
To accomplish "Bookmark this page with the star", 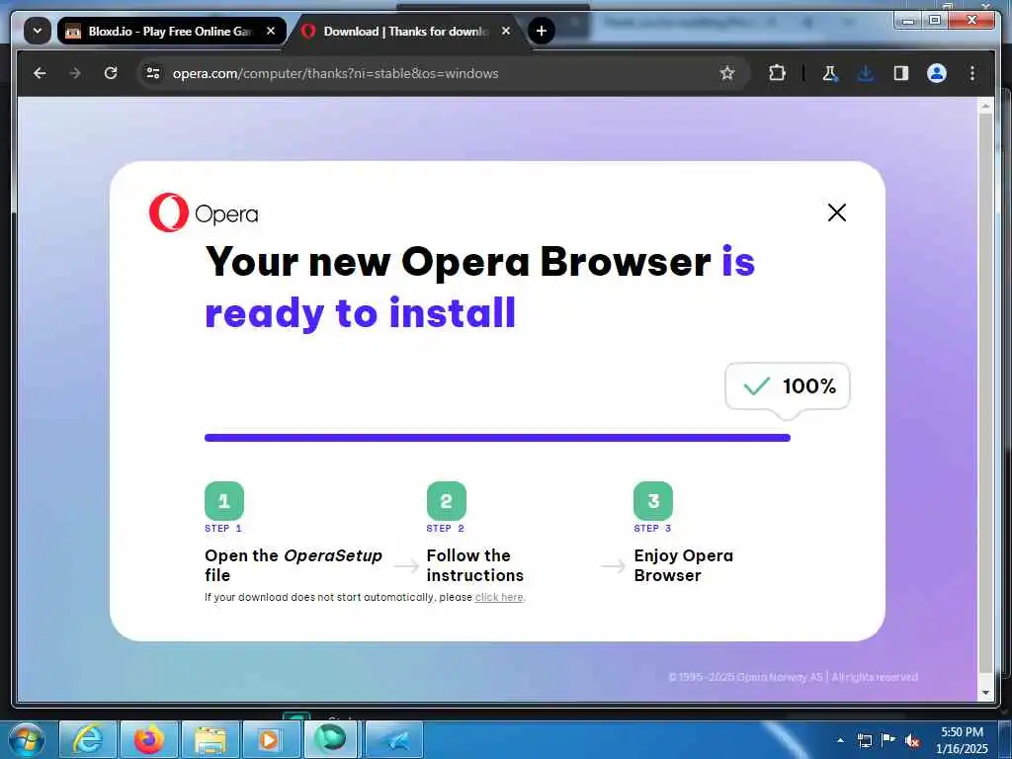I will 727,73.
